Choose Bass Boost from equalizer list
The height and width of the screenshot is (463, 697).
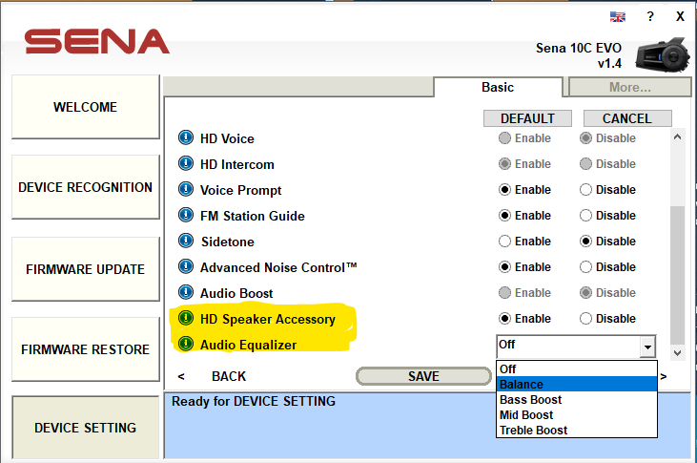tap(531, 400)
